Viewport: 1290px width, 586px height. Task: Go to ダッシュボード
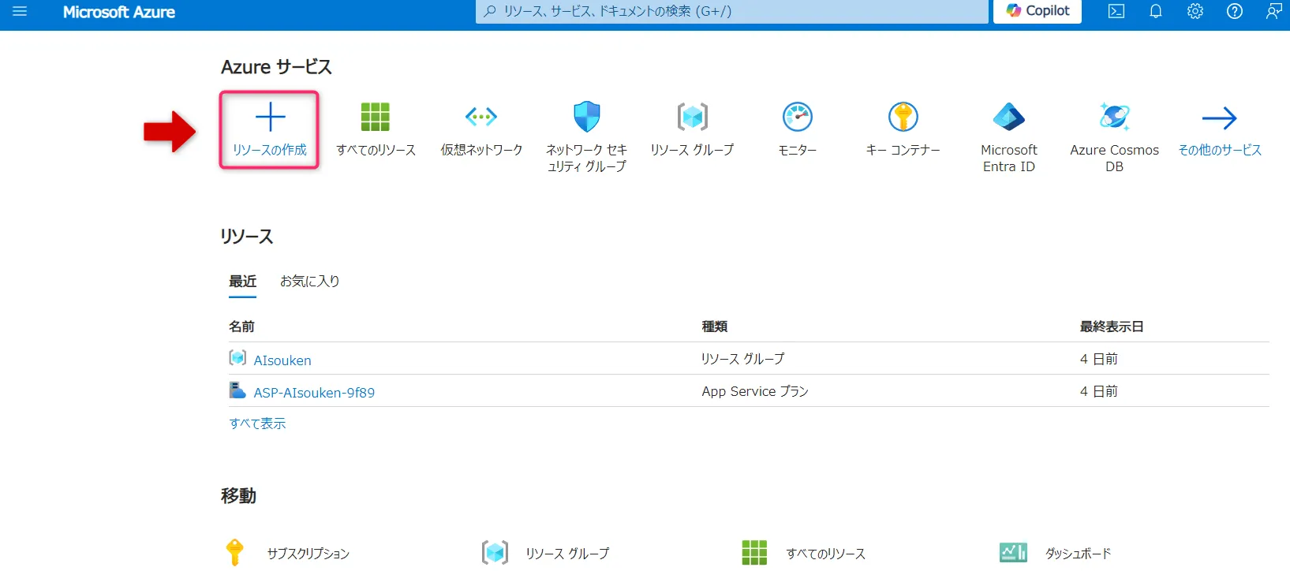[x=1079, y=554]
